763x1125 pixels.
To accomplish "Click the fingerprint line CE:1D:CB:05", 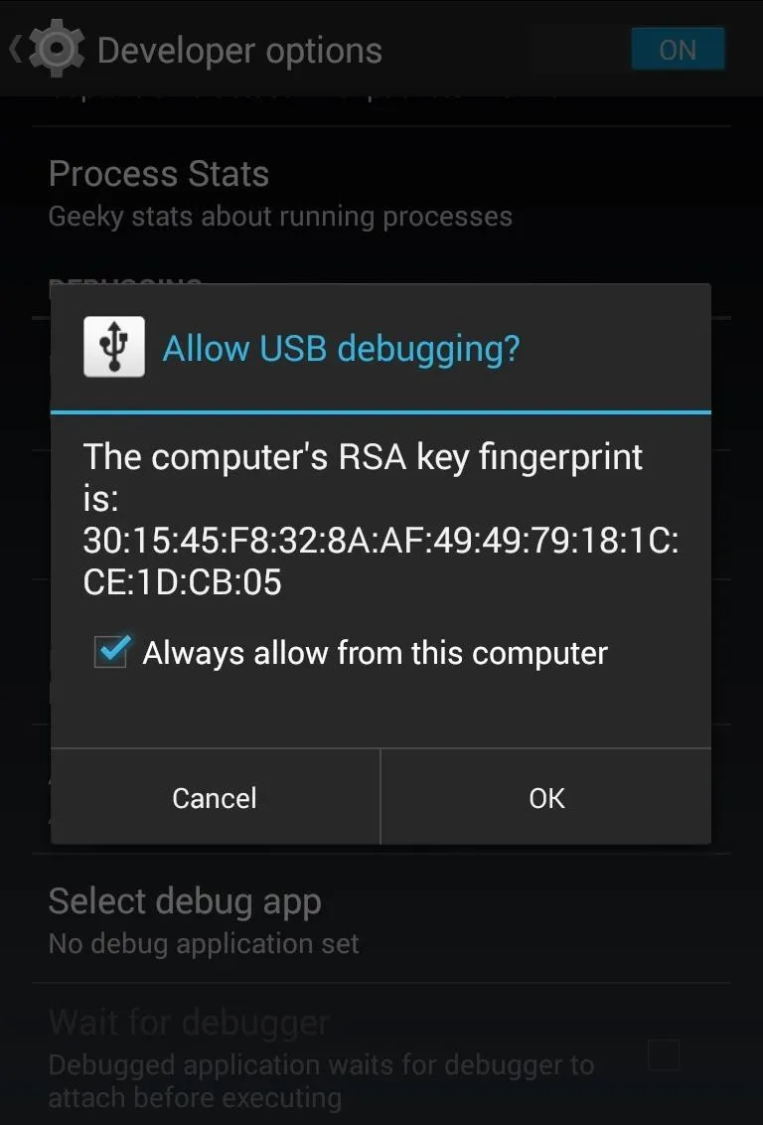I will (182, 581).
